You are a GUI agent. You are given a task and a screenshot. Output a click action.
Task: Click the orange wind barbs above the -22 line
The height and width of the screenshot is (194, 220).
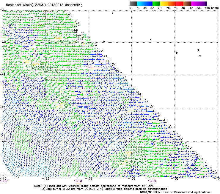(58, 38)
